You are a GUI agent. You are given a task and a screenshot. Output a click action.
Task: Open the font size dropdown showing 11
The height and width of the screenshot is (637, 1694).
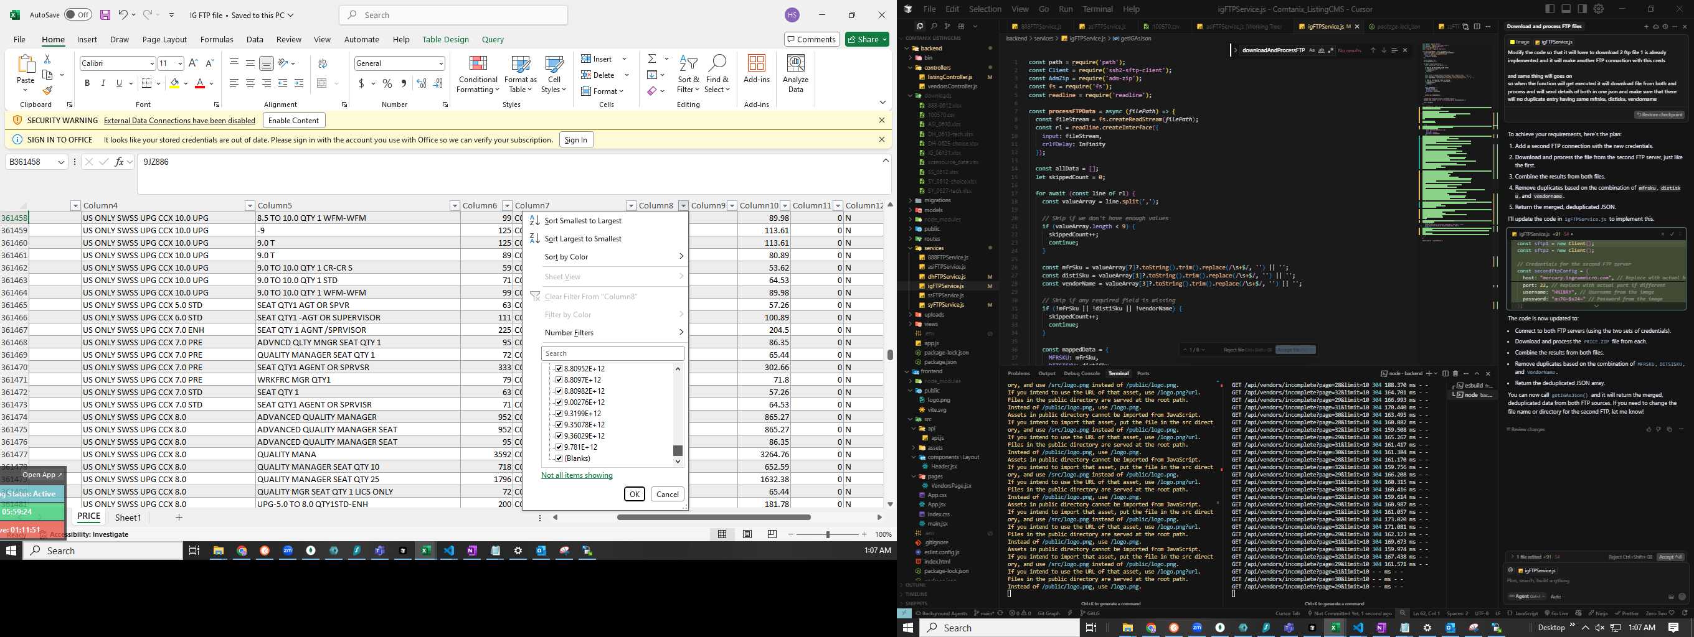(x=179, y=63)
